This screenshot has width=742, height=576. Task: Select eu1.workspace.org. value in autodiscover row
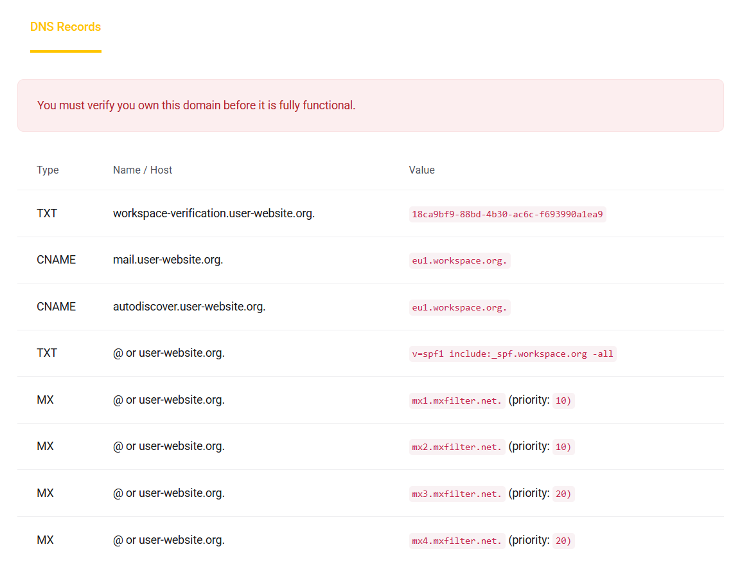(459, 307)
